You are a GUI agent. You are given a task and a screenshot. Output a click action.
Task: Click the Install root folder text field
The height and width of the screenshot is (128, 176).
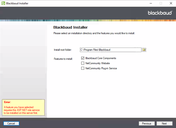pos(110,50)
